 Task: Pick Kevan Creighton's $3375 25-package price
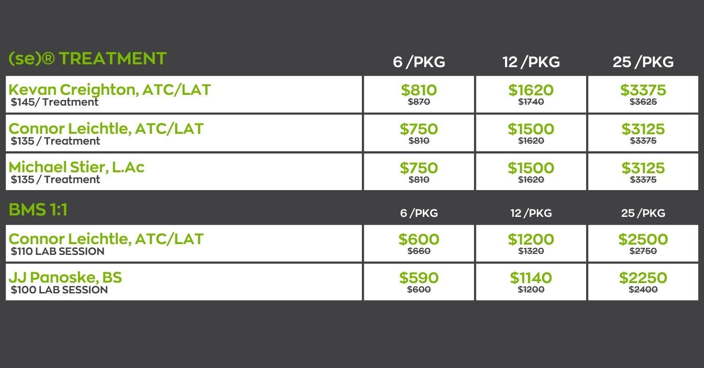[x=643, y=90]
